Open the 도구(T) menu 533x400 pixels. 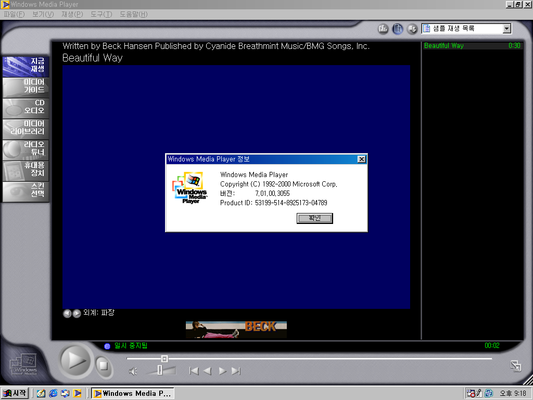pos(101,14)
